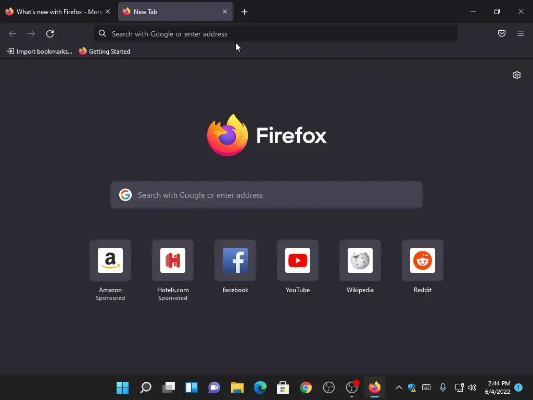
Task: Open the Amazon shortcut tile
Action: tap(110, 260)
